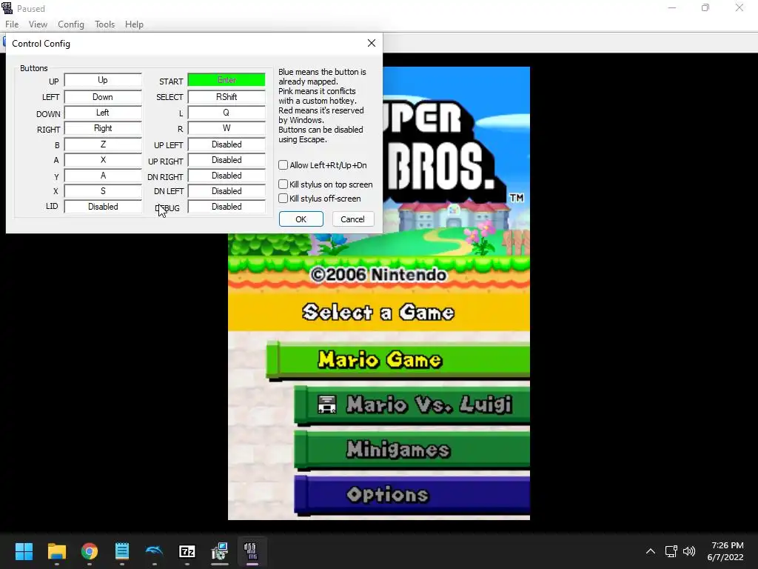This screenshot has height=569, width=758.
Task: Select the LID mapping field
Action: 103,207
